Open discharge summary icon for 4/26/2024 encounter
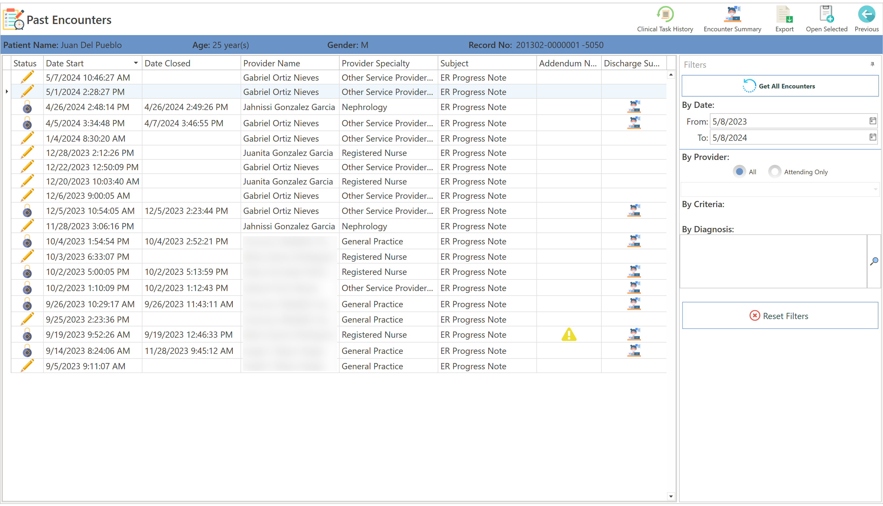This screenshot has width=883, height=506. pos(634,107)
